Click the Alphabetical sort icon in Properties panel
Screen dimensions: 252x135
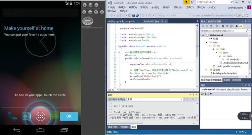click(206, 94)
